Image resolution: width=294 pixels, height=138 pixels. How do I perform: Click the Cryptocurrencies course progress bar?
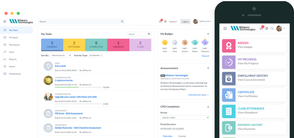pos(78,87)
